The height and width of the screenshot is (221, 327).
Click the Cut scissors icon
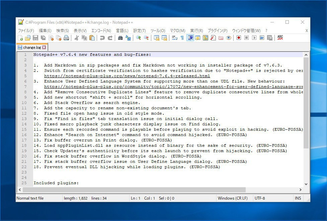(x=77, y=38)
